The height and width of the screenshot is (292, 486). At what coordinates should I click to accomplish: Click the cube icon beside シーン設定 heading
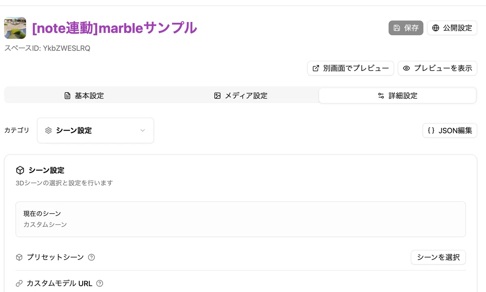(x=20, y=170)
